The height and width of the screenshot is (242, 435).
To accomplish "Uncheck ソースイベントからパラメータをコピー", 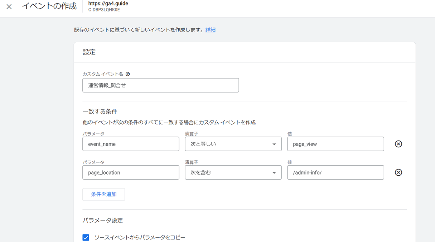I will coord(86,237).
